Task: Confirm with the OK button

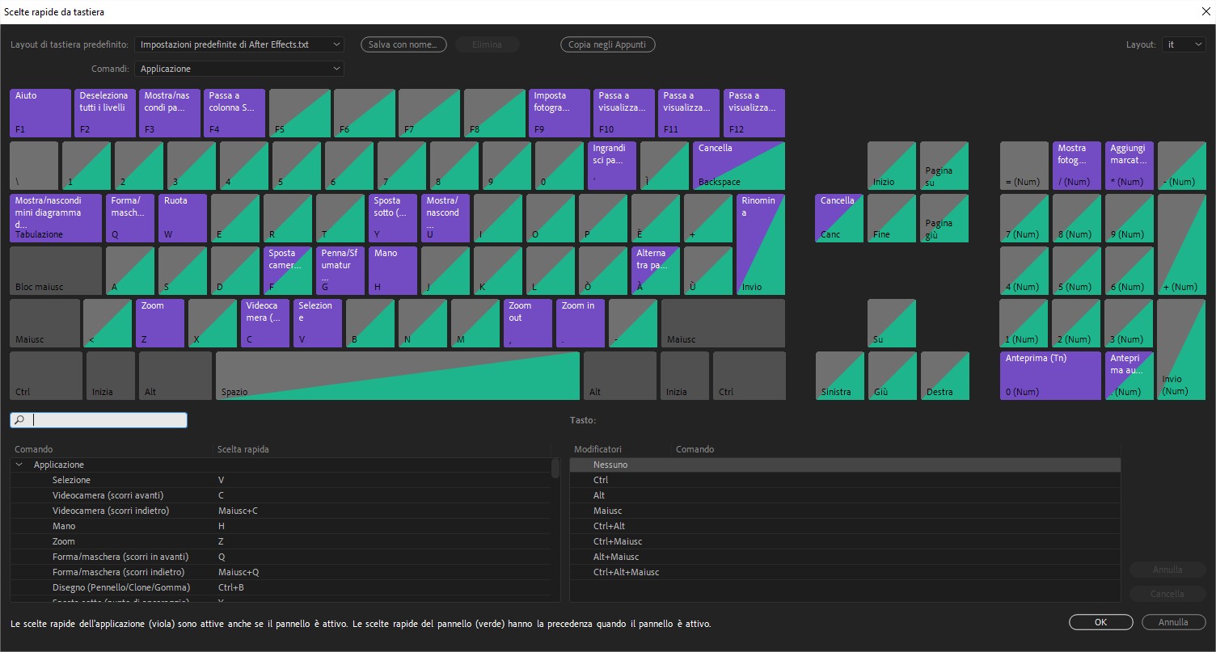Action: [1100, 622]
